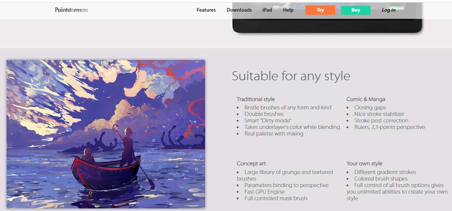The height and width of the screenshot is (211, 452).
Task: Click the 'Fast GPU Engine' item
Action: 264,192
